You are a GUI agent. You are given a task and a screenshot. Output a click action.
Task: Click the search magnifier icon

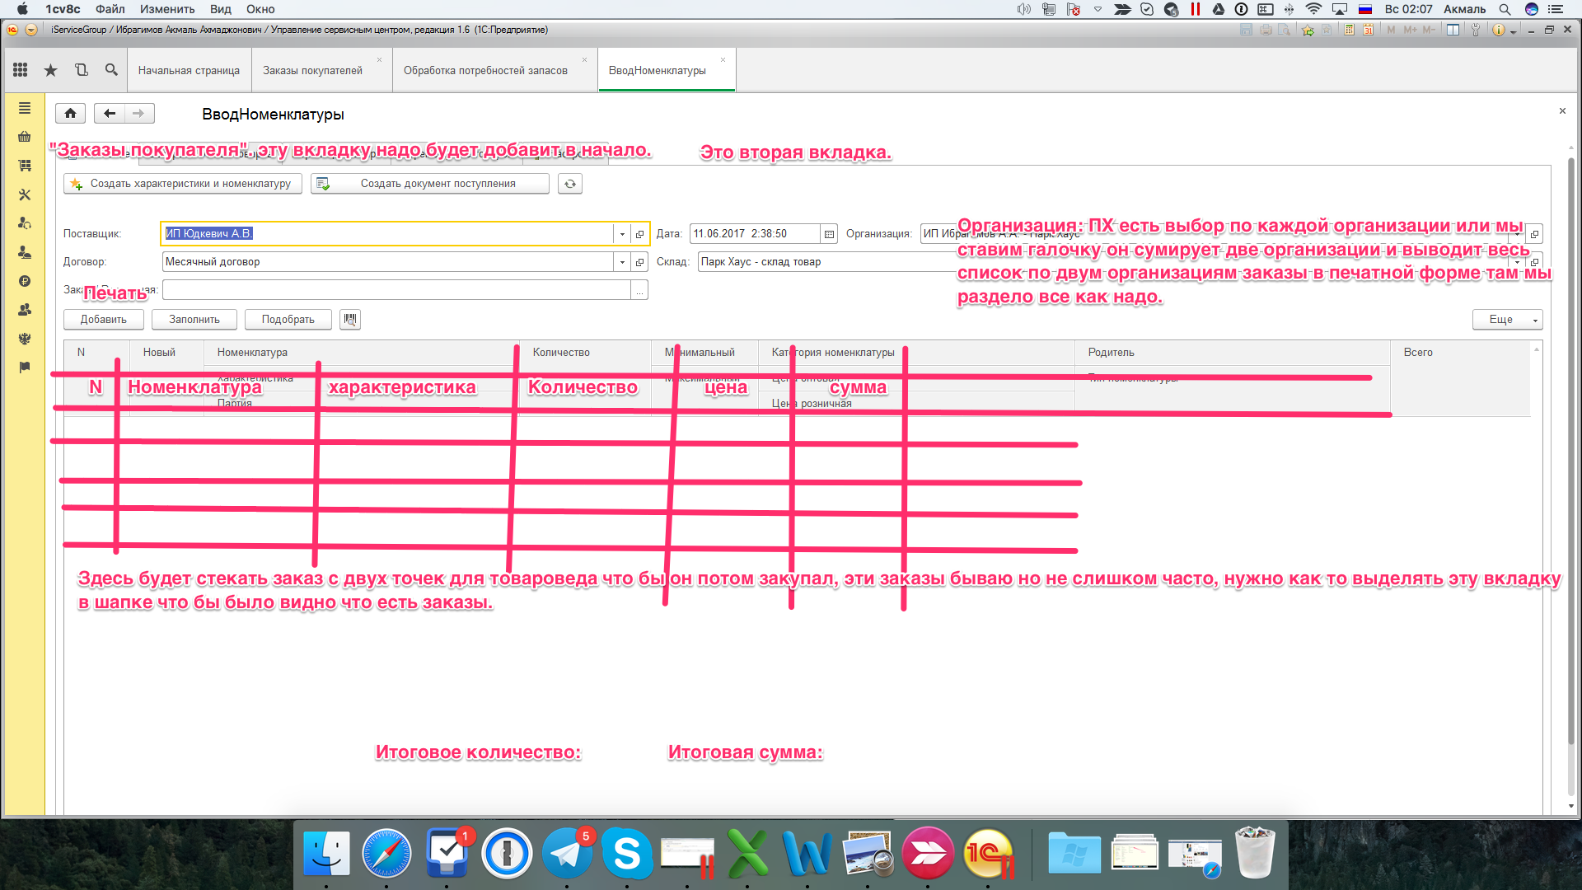click(x=111, y=70)
